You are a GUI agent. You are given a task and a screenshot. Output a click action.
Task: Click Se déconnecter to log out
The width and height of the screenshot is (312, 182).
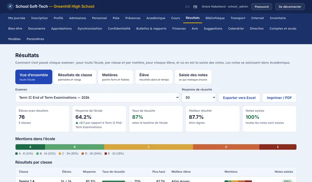coord(290,7)
